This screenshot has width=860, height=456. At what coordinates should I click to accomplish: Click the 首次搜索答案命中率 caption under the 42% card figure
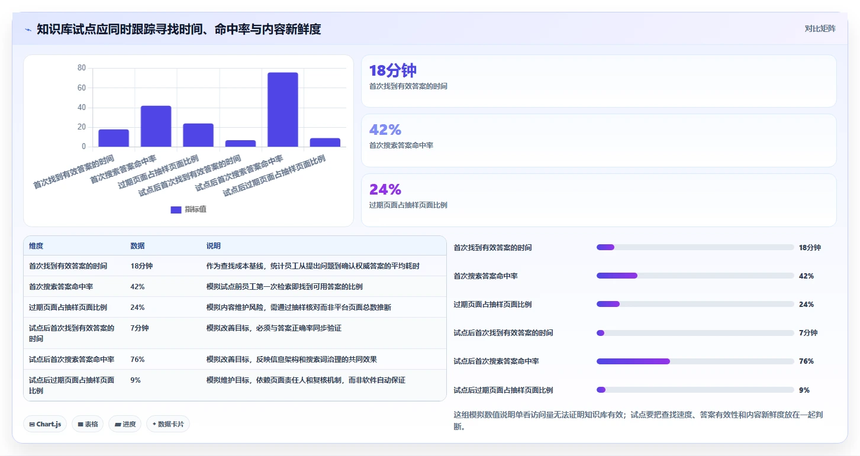tap(401, 145)
